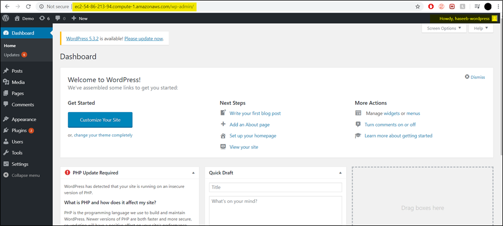503x226 pixels.
Task: Click Learn more about getting started
Action: [x=398, y=136]
